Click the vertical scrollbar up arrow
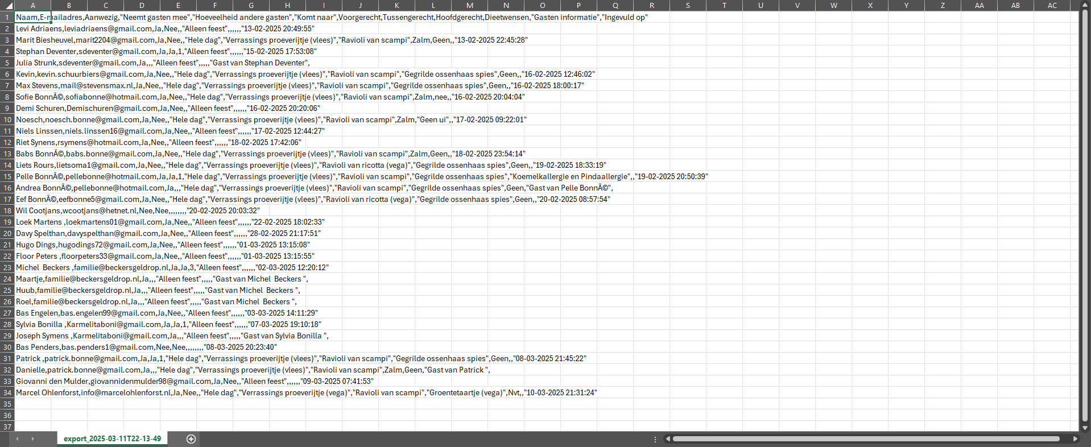Screen dimensions: 1091x447 pyautogui.click(x=1085, y=6)
